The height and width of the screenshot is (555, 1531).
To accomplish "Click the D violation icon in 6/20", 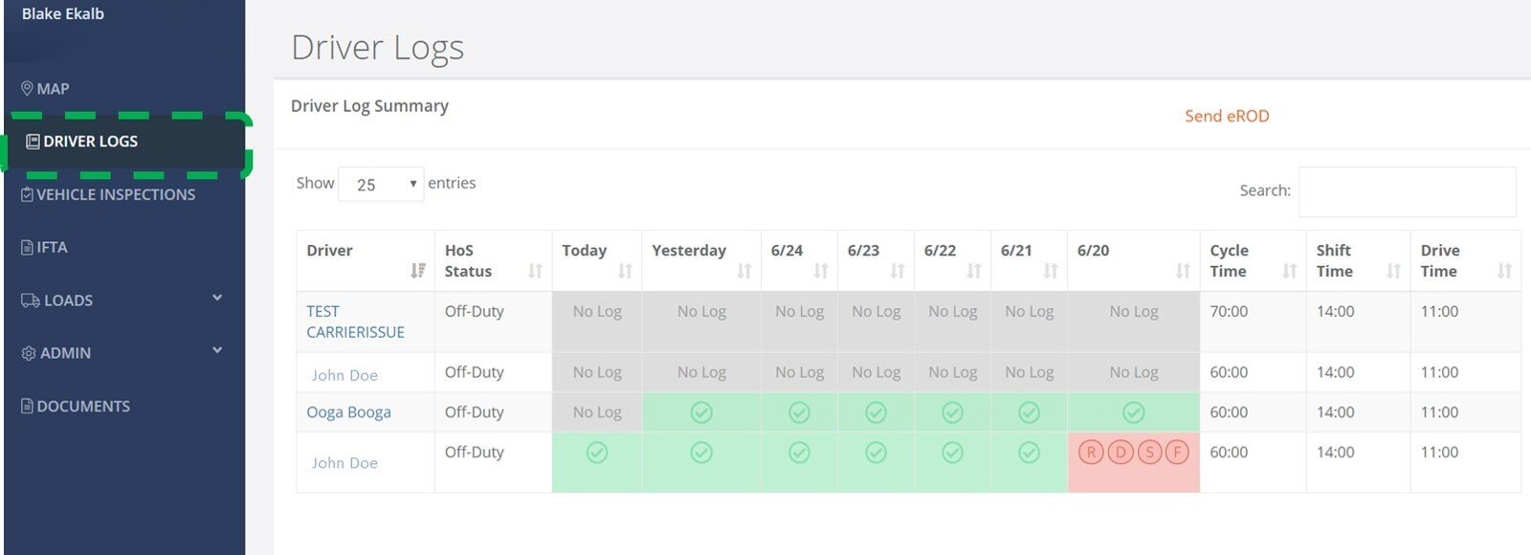I will [1120, 453].
